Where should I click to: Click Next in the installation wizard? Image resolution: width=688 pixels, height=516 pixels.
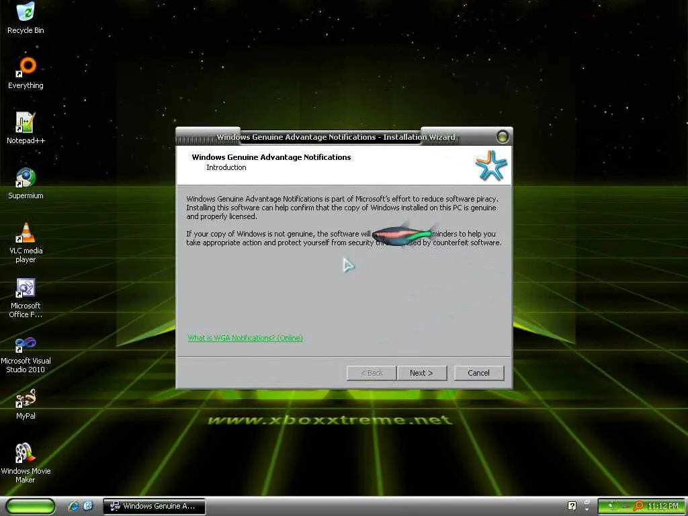(x=422, y=373)
